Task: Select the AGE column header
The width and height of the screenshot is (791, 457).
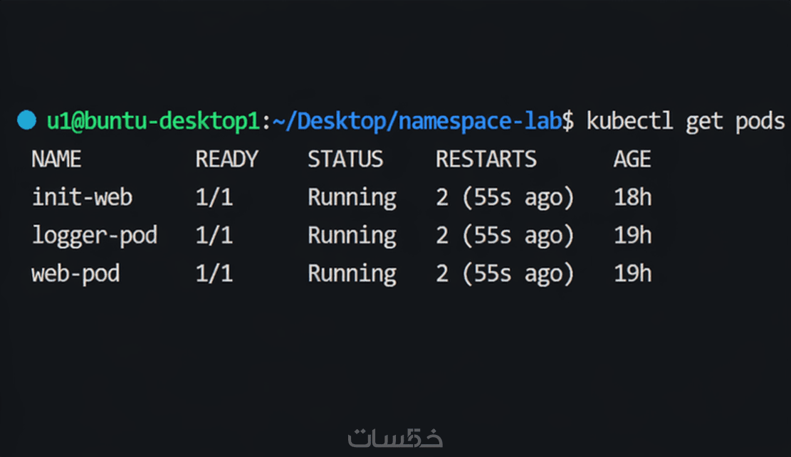Action: [x=632, y=159]
